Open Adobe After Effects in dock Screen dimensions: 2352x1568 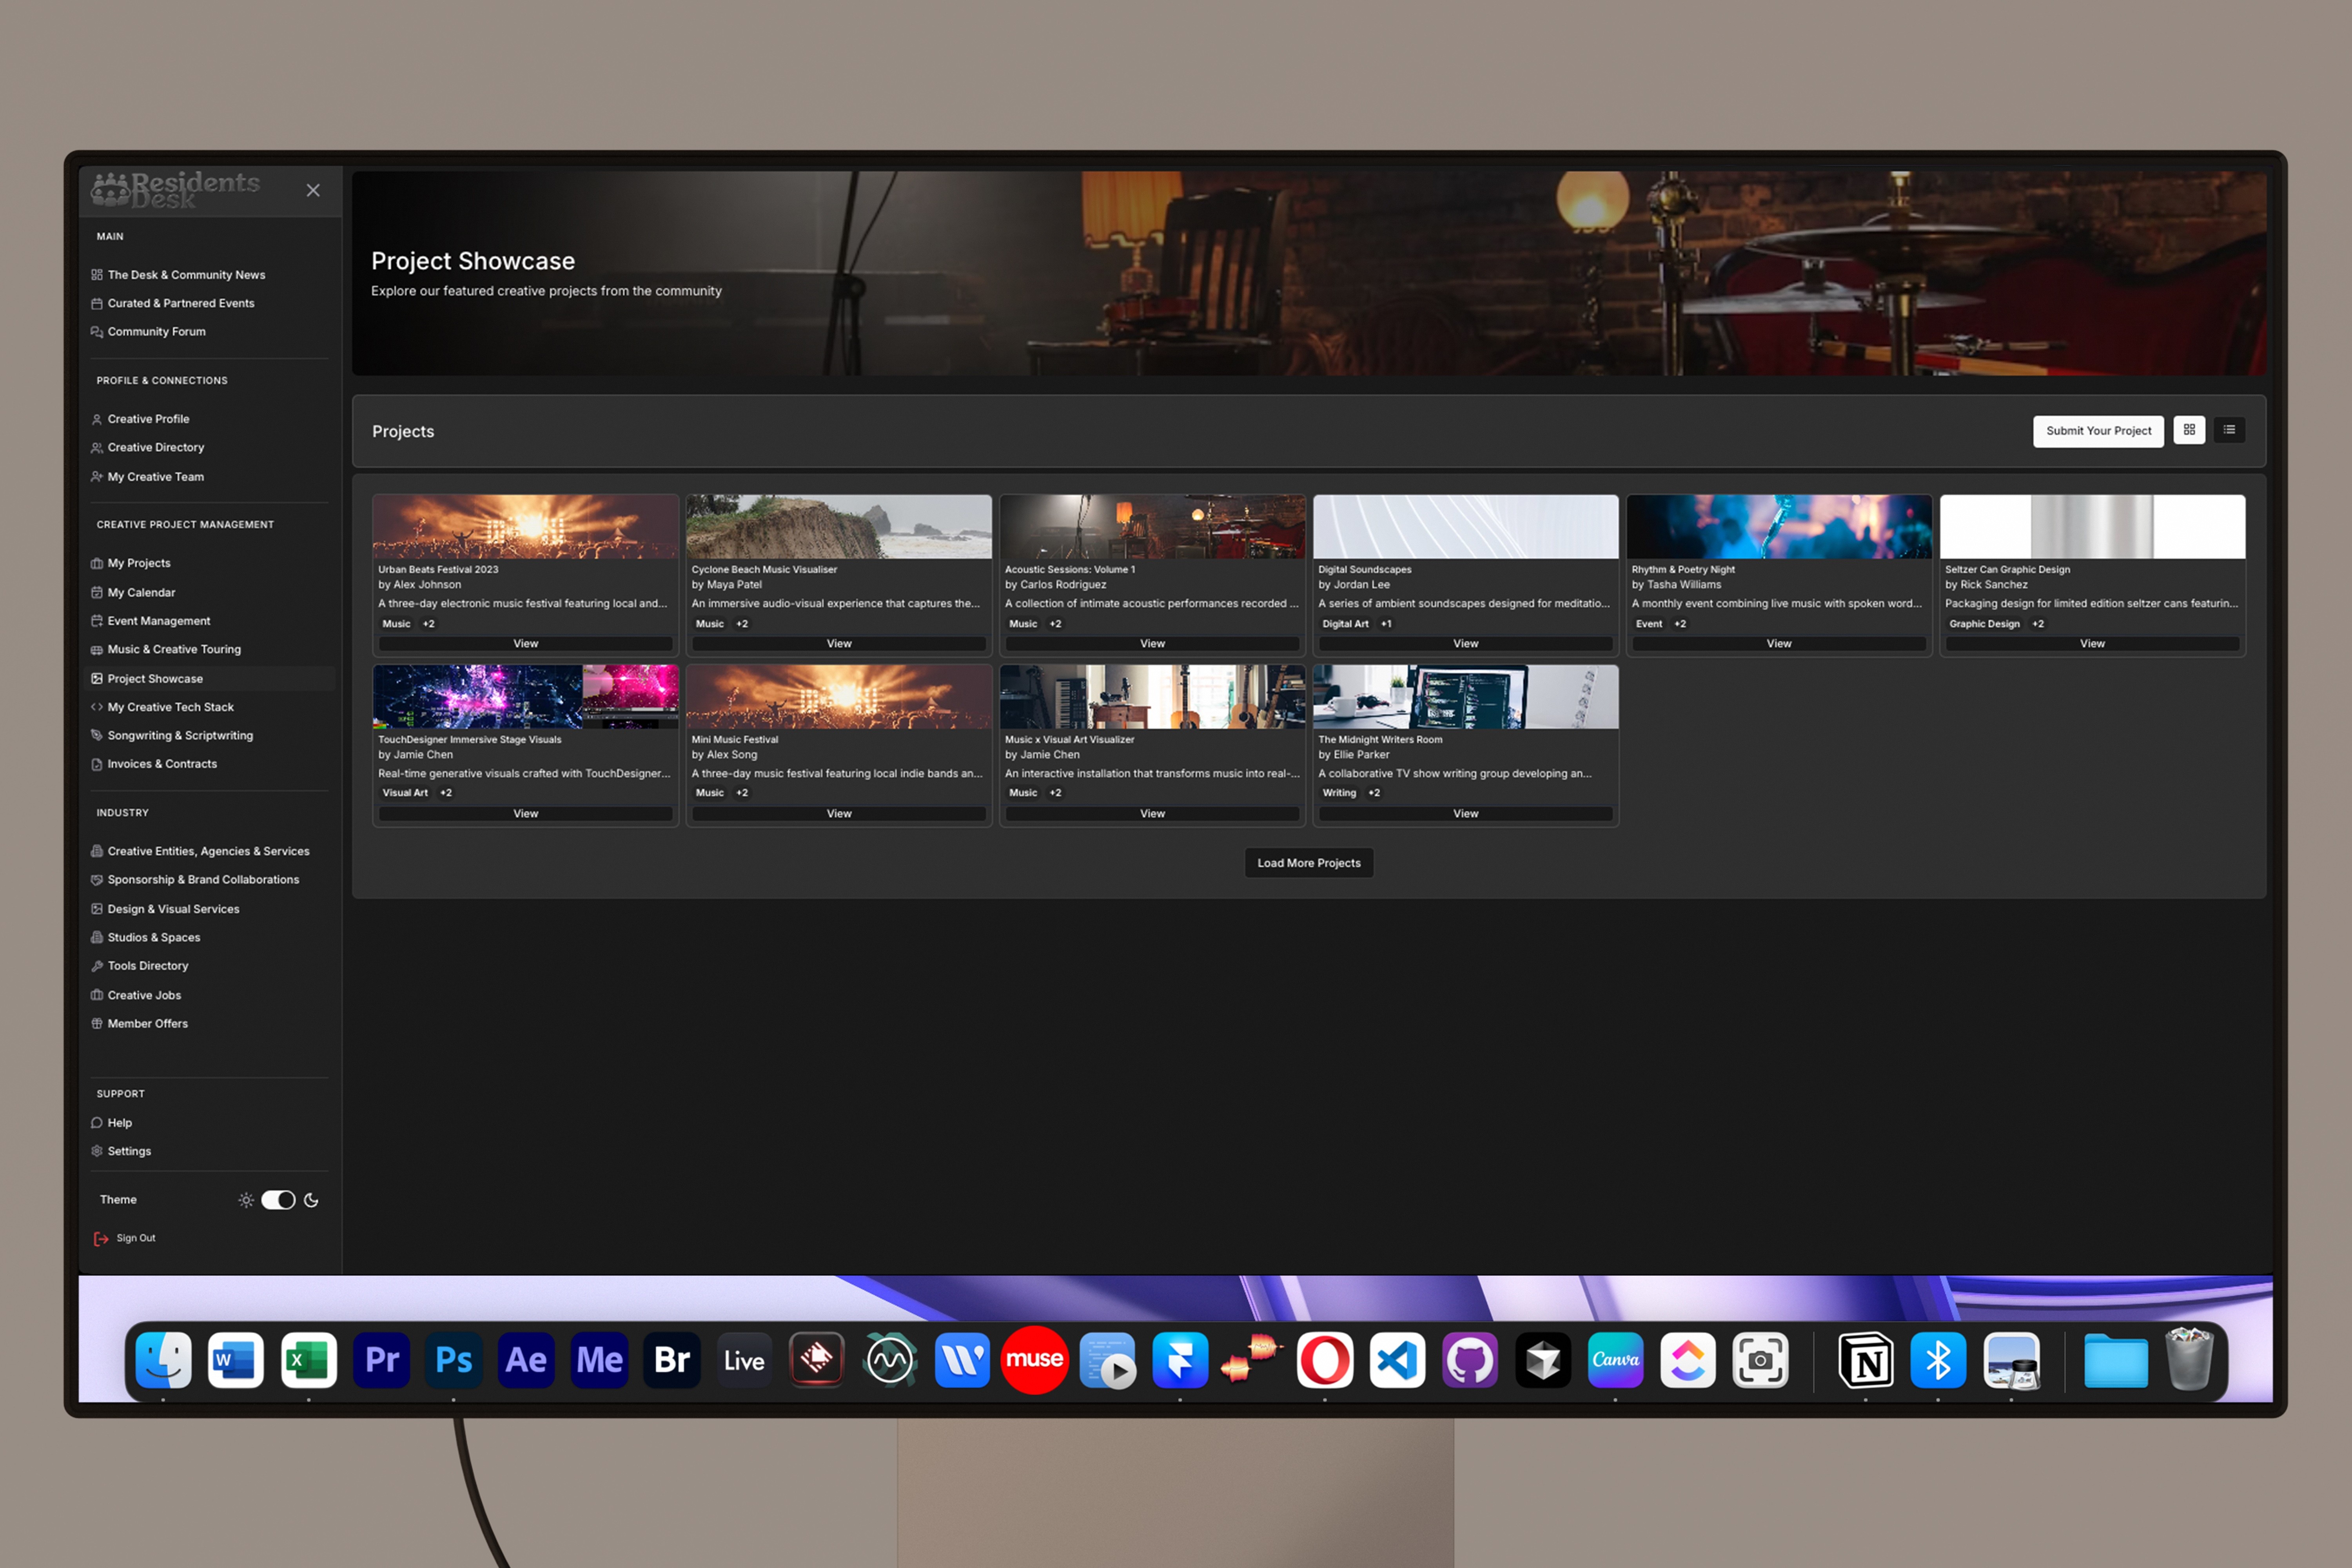coord(526,1360)
